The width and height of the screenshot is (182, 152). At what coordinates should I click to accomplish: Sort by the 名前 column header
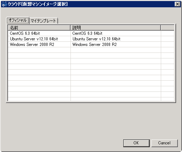pos(39,28)
